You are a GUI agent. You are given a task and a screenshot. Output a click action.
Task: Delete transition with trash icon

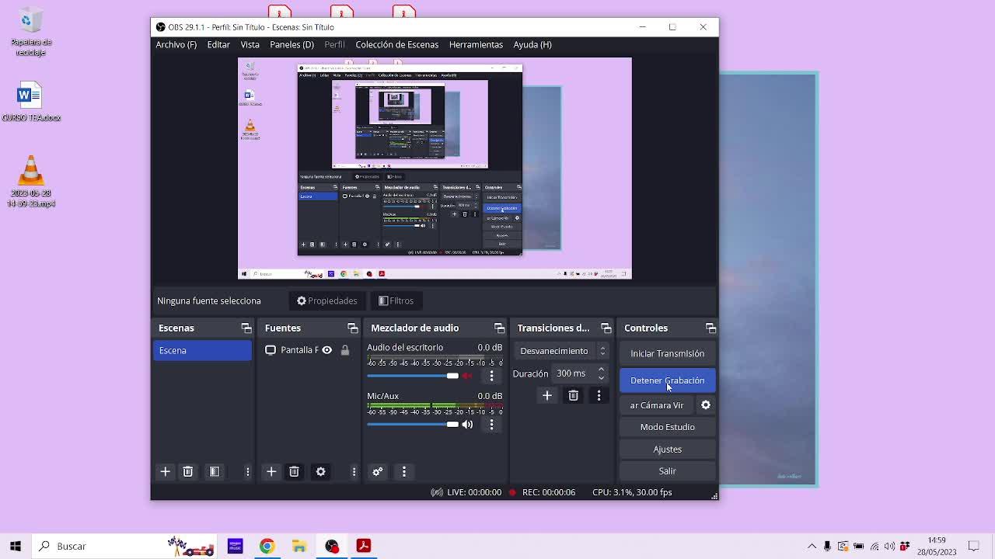coord(573,395)
